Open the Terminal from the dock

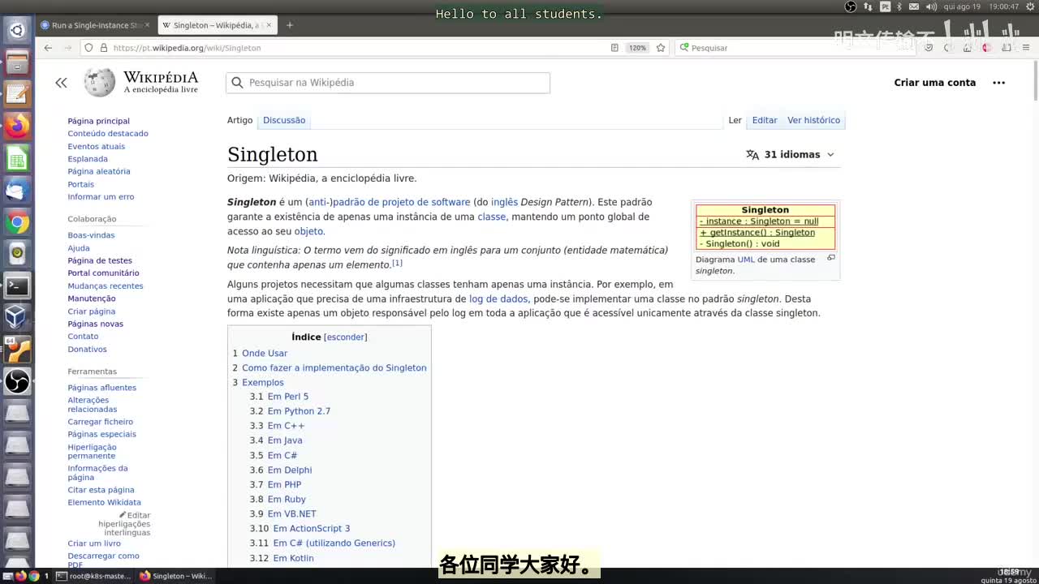coord(17,286)
